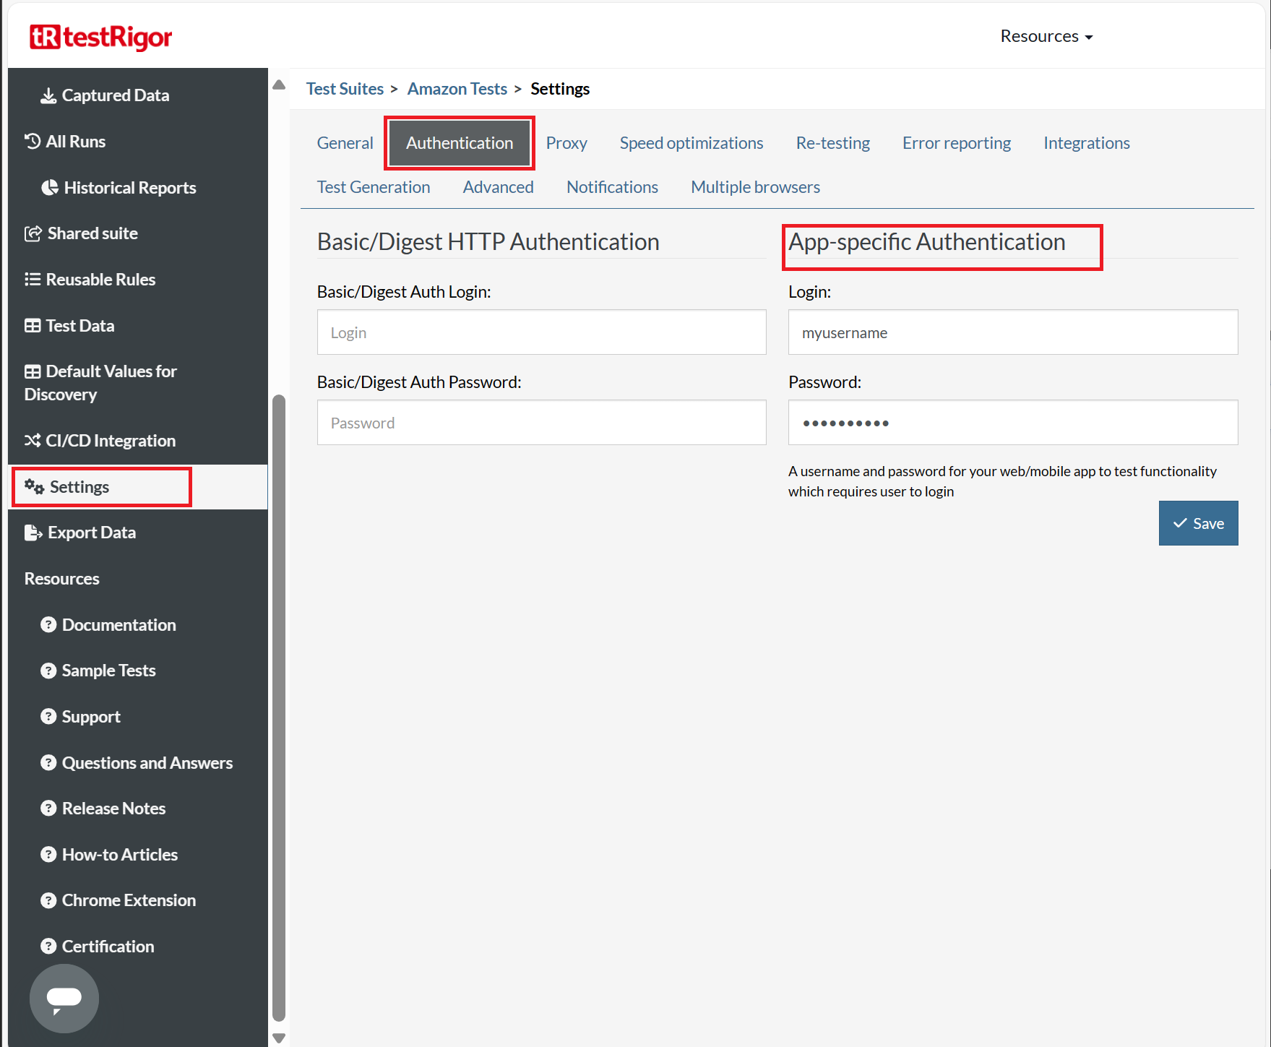Go to Test Suites breadcrumb link
The height and width of the screenshot is (1047, 1271).
(345, 89)
